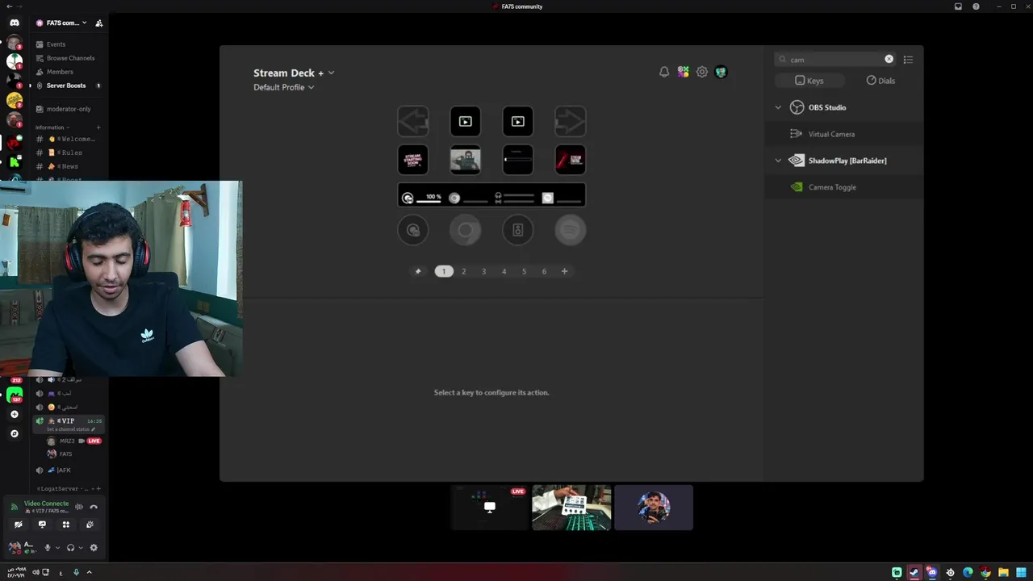The width and height of the screenshot is (1033, 581).
Task: Select the speaker dial on Stream Deck
Action: click(518, 230)
